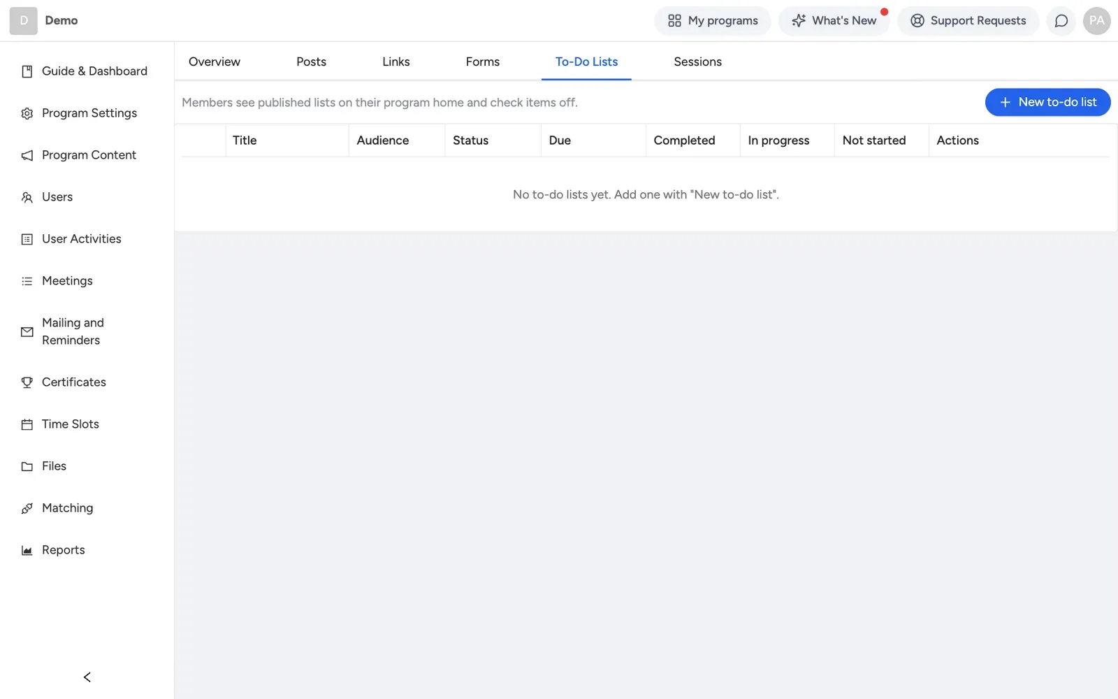Click the D program logo avatar
The image size is (1118, 699).
(24, 21)
